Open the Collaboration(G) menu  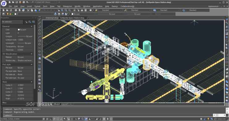click(127, 6)
